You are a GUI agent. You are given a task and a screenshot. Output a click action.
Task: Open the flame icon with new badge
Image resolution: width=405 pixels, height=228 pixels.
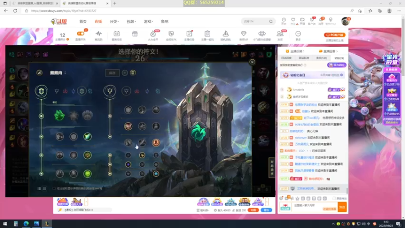153,34
